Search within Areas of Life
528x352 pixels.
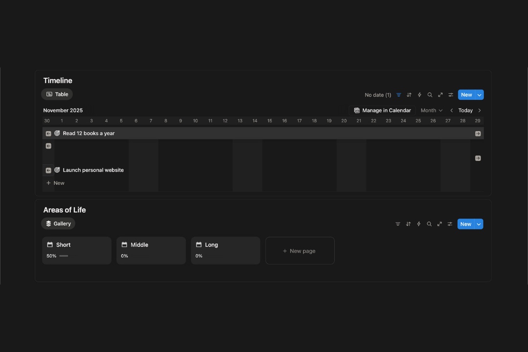pyautogui.click(x=429, y=224)
